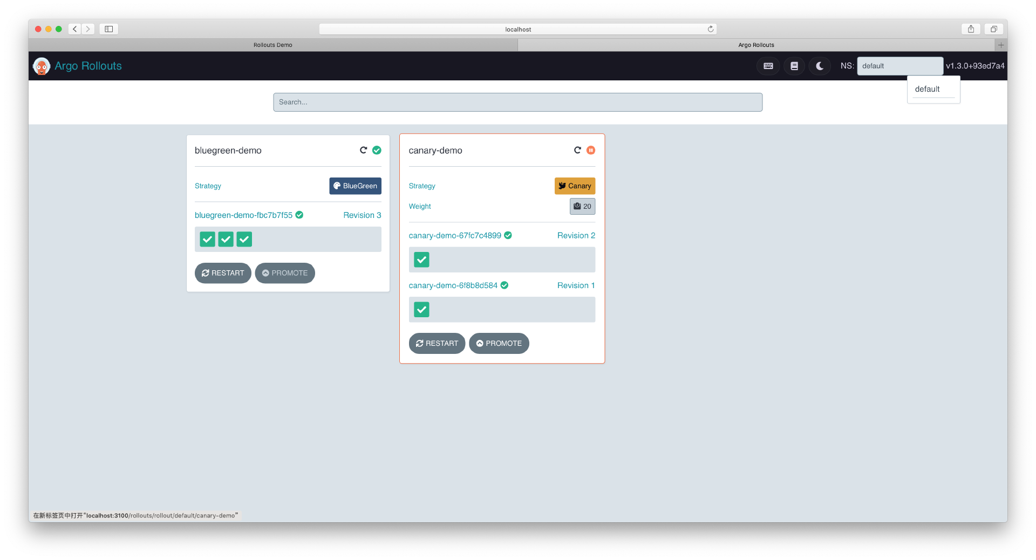Image resolution: width=1036 pixels, height=560 pixels.
Task: Click the NS namespace input field
Action: click(x=900, y=66)
